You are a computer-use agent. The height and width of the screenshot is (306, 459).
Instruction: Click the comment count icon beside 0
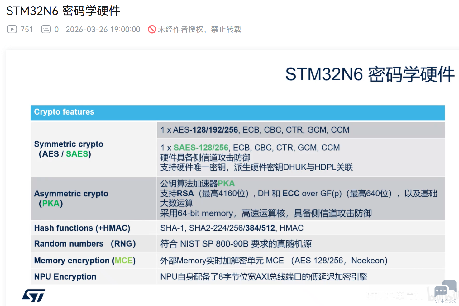click(x=46, y=29)
